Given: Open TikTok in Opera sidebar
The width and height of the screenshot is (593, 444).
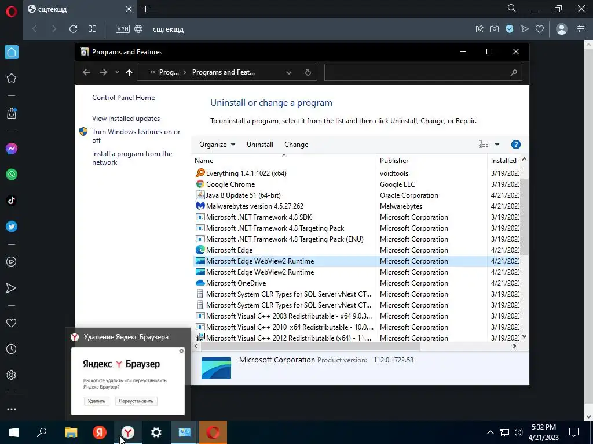Looking at the screenshot, I should tap(12, 201).
